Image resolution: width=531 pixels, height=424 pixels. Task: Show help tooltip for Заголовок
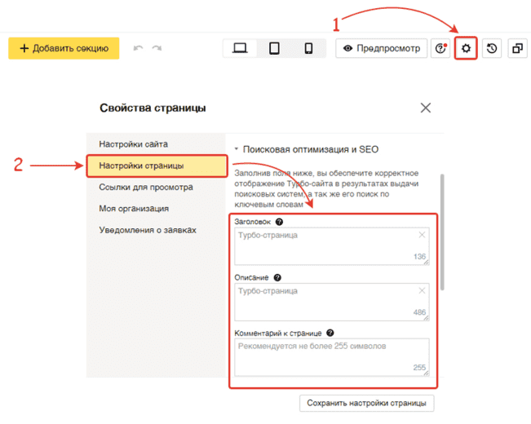click(280, 222)
